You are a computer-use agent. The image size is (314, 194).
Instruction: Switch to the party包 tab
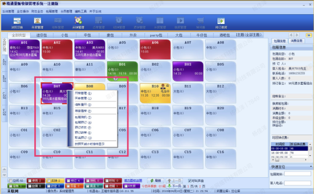click(156, 35)
